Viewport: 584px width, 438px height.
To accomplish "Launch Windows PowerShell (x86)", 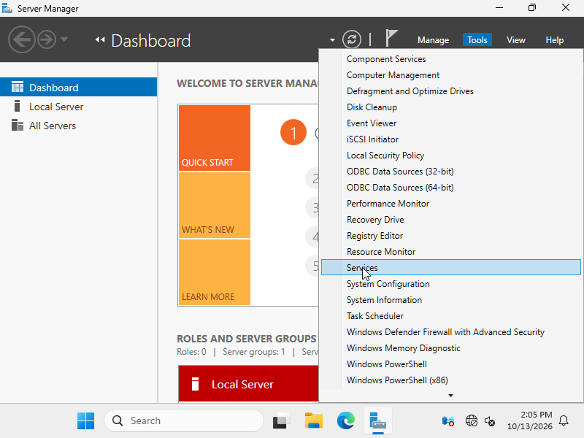I will [x=450, y=380].
